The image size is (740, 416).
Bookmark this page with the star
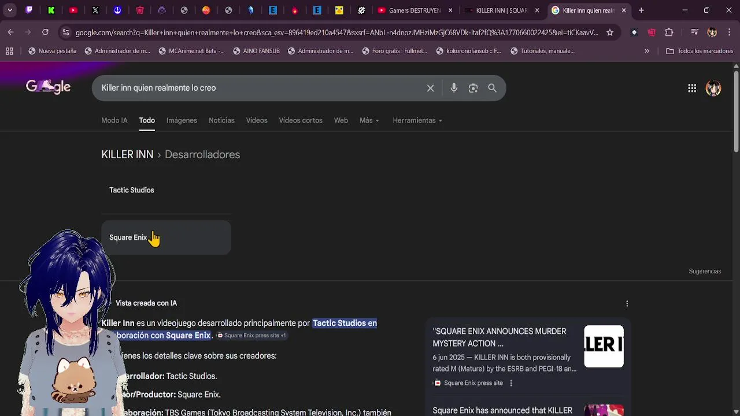(x=610, y=32)
